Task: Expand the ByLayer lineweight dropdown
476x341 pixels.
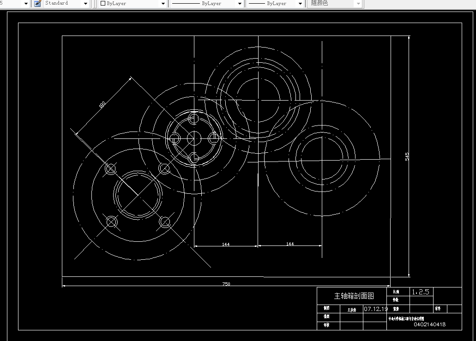Action: click(x=300, y=4)
